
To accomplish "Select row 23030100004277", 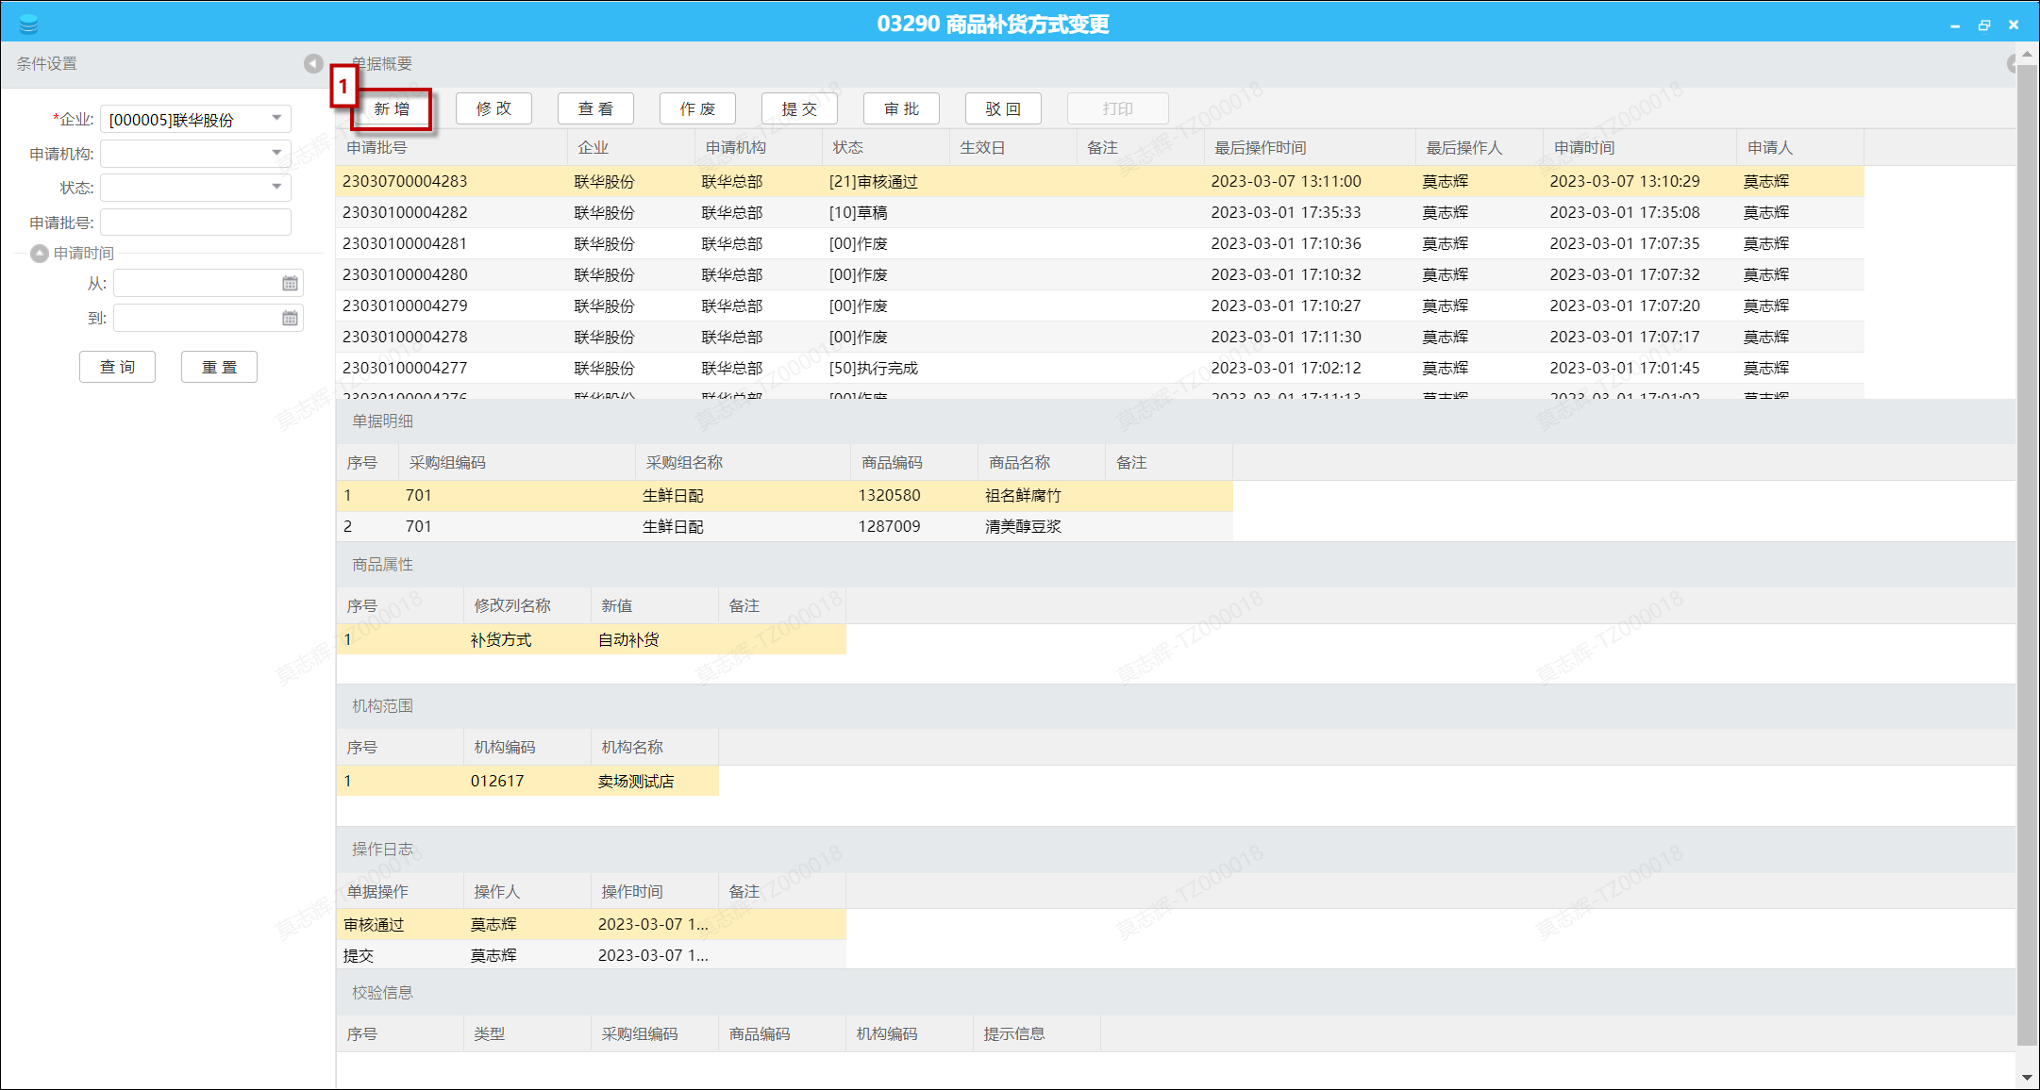I will coord(1100,368).
